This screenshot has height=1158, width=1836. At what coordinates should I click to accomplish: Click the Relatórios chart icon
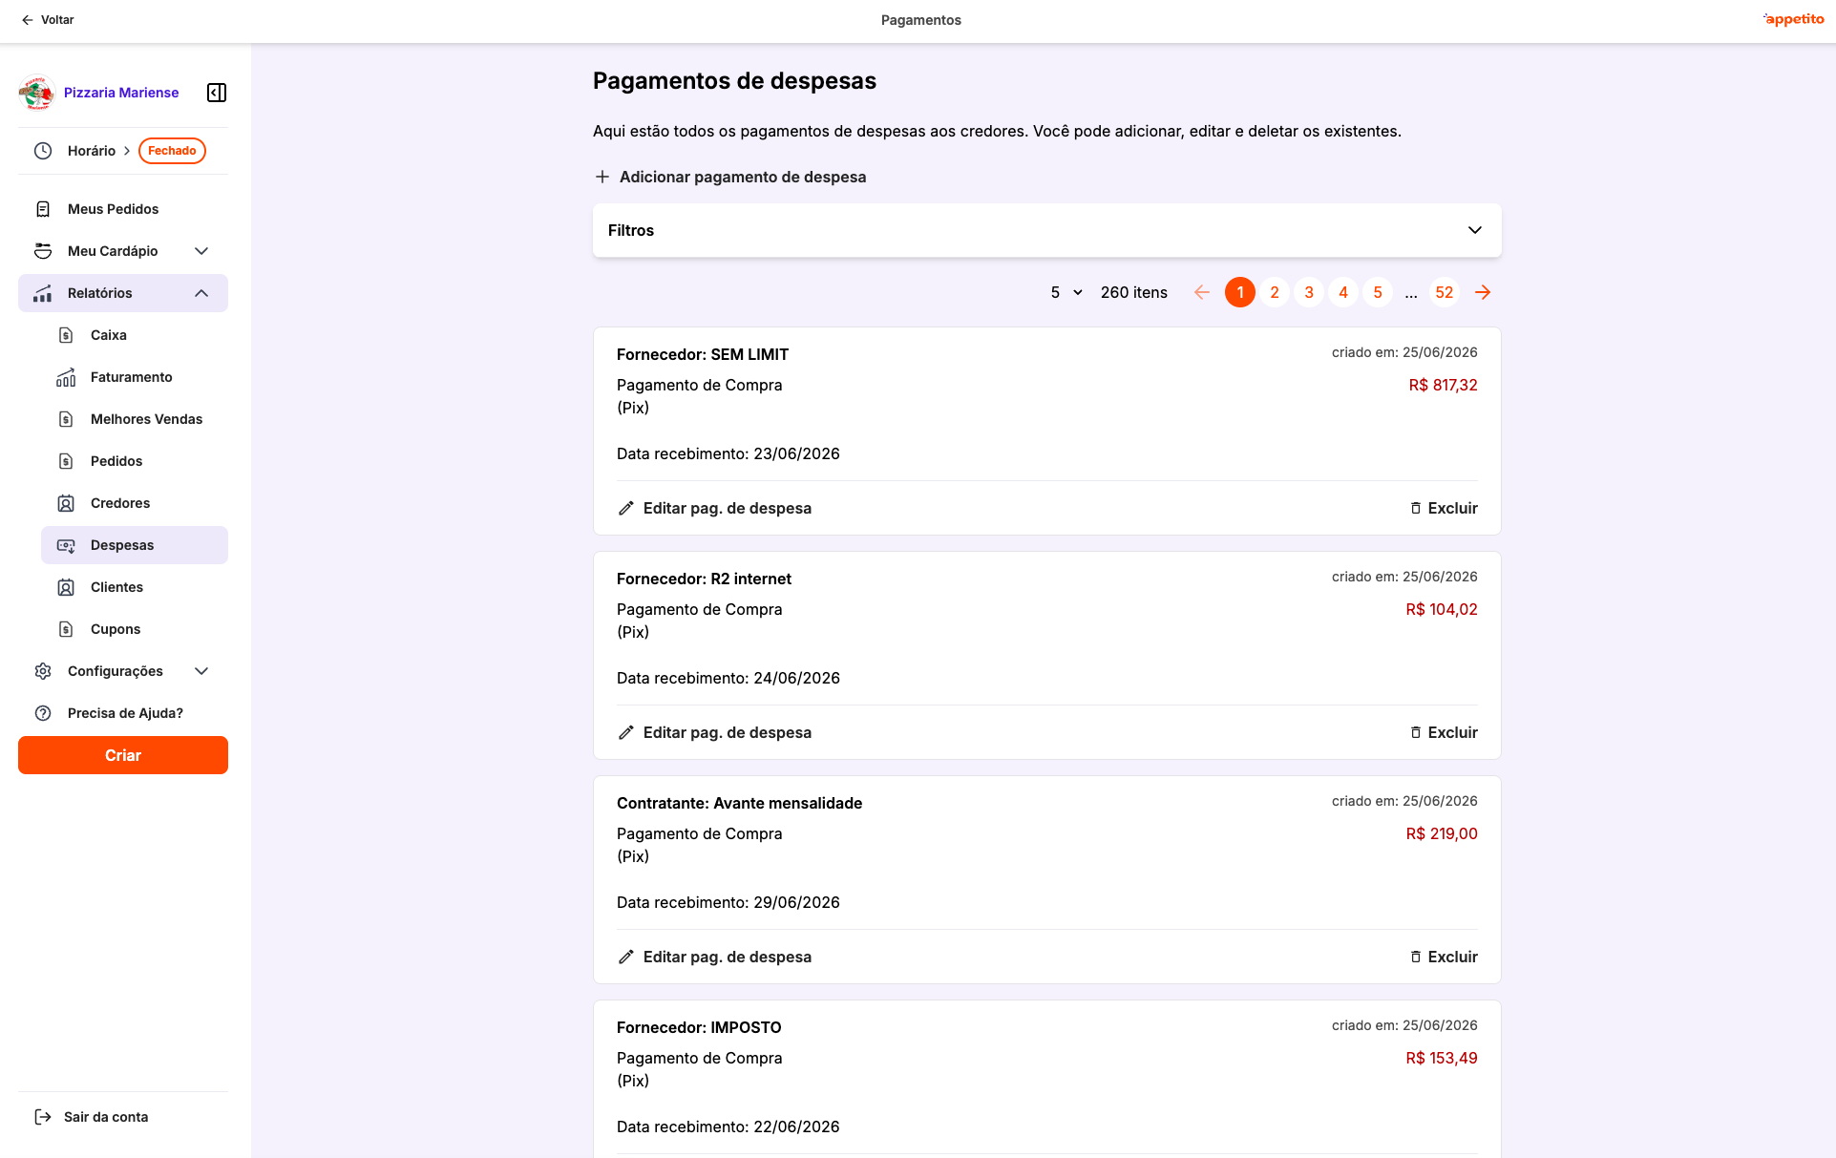tap(43, 293)
